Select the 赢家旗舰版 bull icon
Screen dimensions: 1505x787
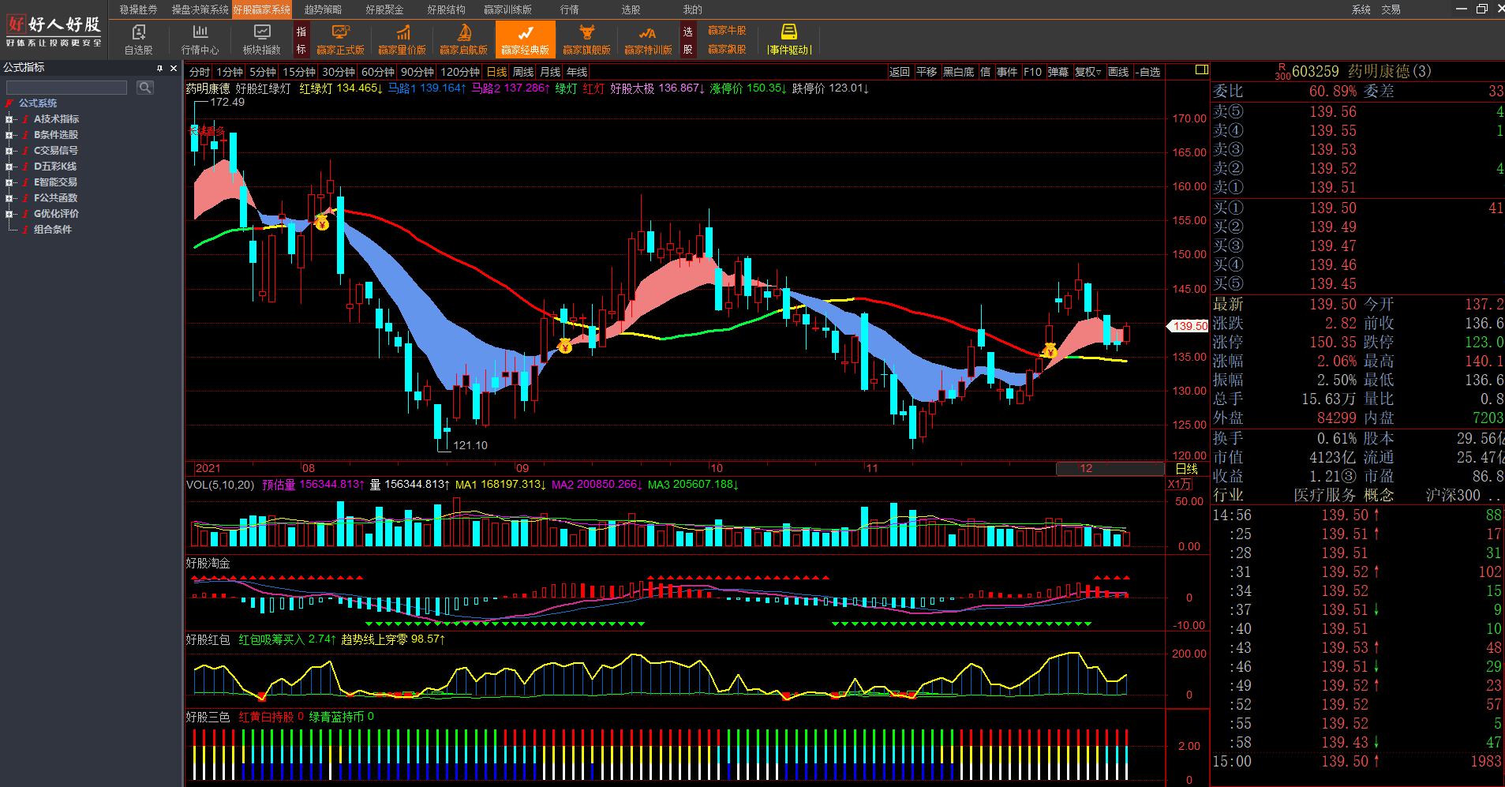pyautogui.click(x=586, y=39)
